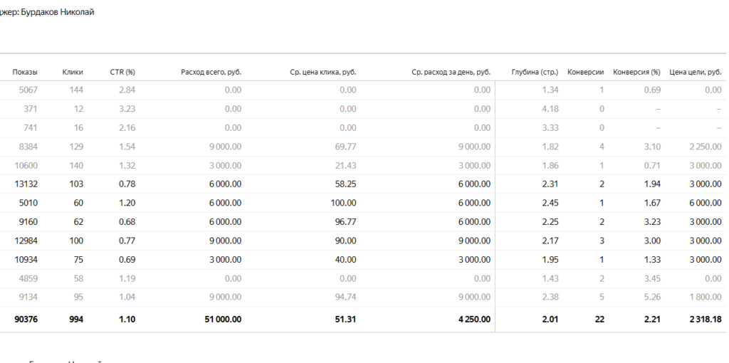This screenshot has height=363, width=729.
Task: Select the impressions cell 4859
Action: [x=28, y=278]
